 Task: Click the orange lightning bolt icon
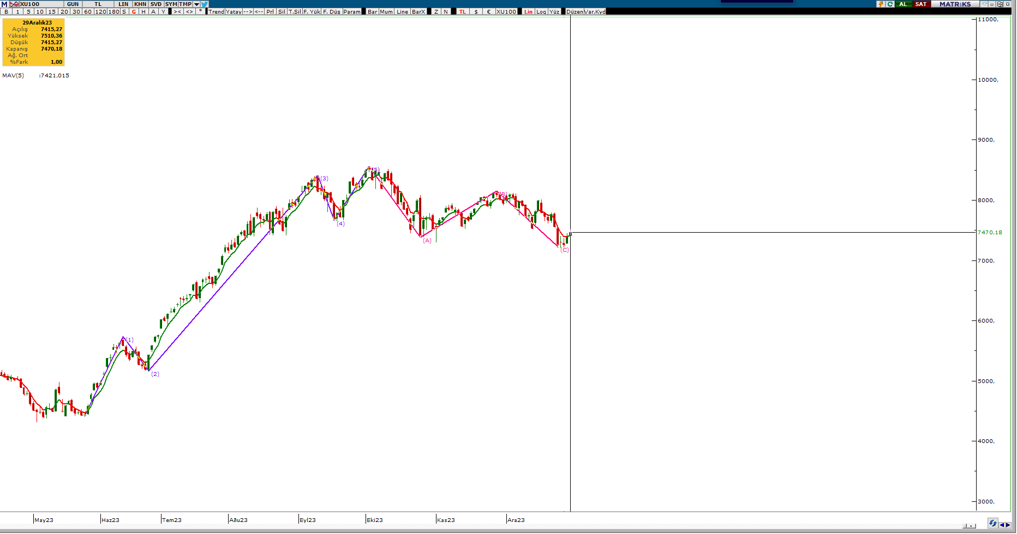(x=881, y=4)
